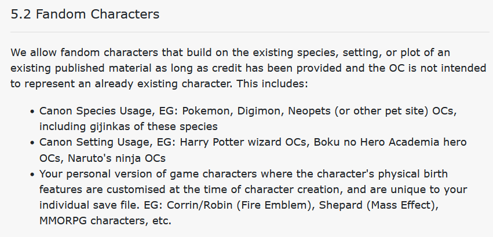
Task: Select the 'Canon Species Usage' bullet text
Action: click(x=97, y=111)
